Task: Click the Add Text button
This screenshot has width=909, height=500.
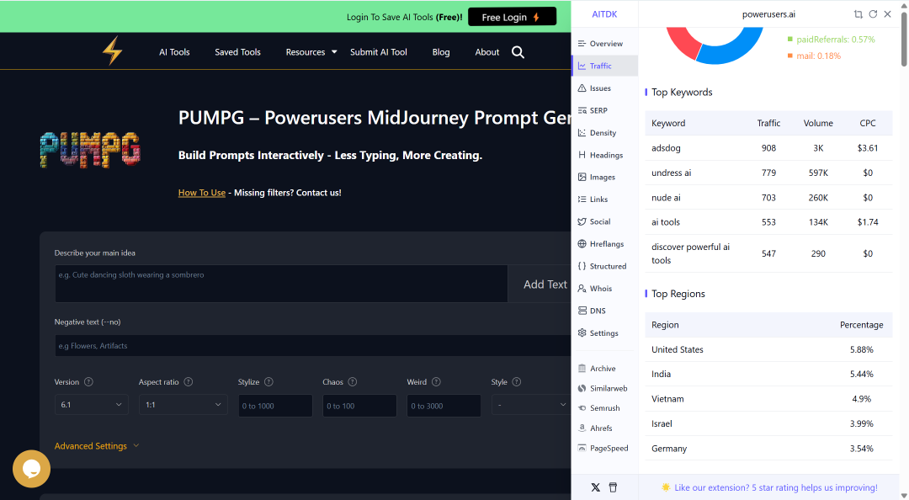Action: (540, 285)
